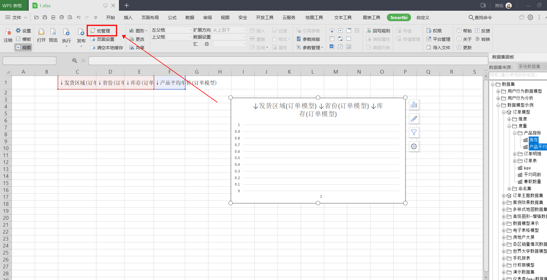Open the 模板 template option
547x280 pixels.
pos(23,39)
